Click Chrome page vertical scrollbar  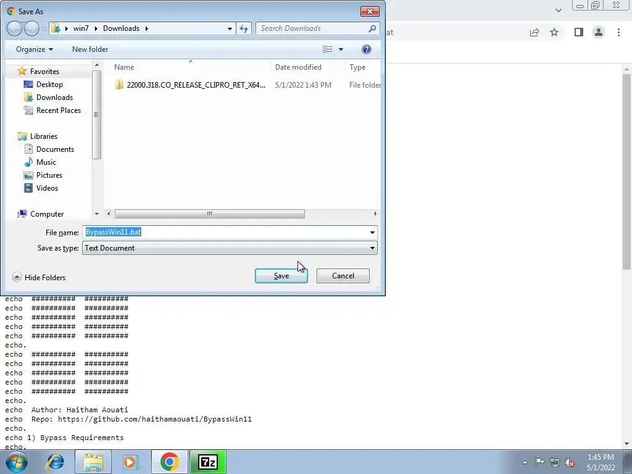(626, 172)
